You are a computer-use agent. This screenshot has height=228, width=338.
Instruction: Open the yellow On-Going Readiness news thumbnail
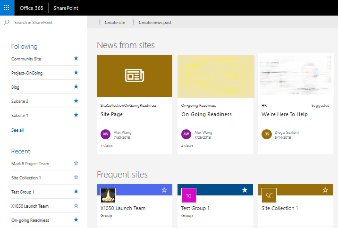point(216,76)
